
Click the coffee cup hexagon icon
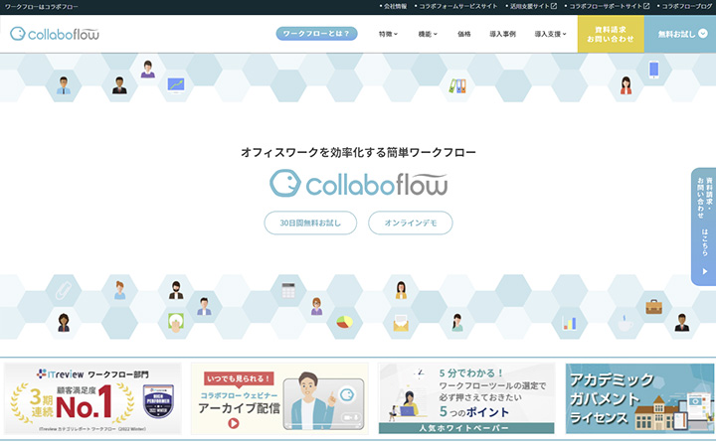coord(626,323)
